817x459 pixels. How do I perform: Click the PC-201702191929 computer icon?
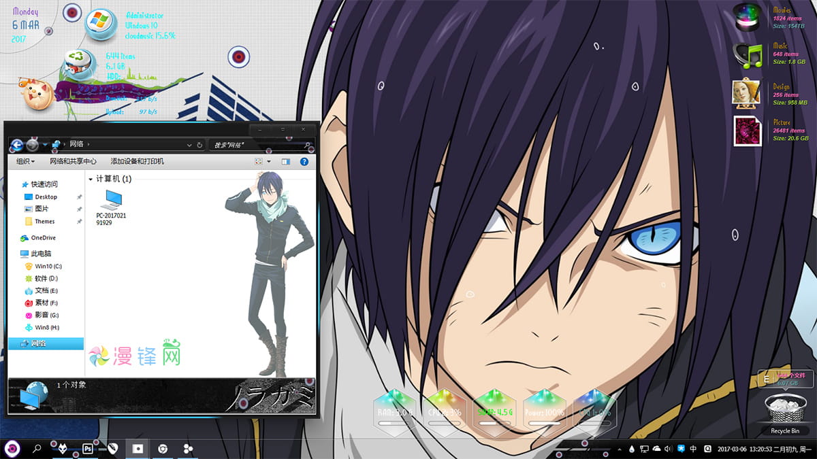click(x=111, y=200)
